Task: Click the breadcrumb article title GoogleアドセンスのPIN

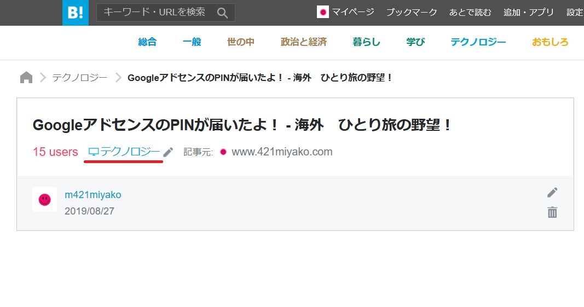Action: [260, 78]
